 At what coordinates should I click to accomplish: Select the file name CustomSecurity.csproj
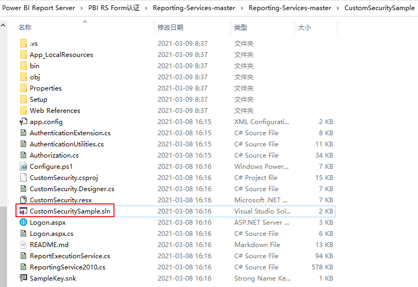(64, 177)
